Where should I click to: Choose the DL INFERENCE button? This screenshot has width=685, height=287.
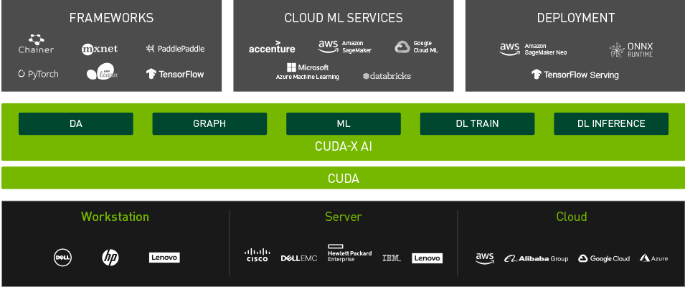pyautogui.click(x=610, y=123)
